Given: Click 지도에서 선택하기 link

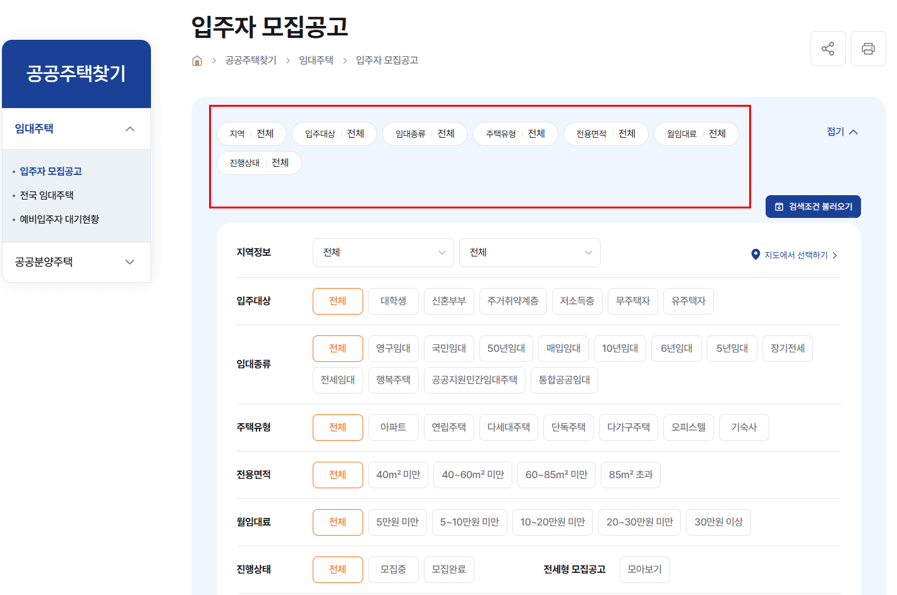Looking at the screenshot, I should tap(796, 255).
